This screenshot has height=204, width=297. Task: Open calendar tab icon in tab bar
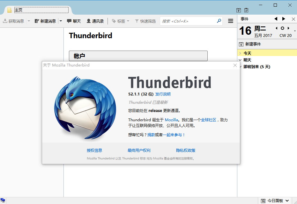pyautogui.click(x=239, y=10)
